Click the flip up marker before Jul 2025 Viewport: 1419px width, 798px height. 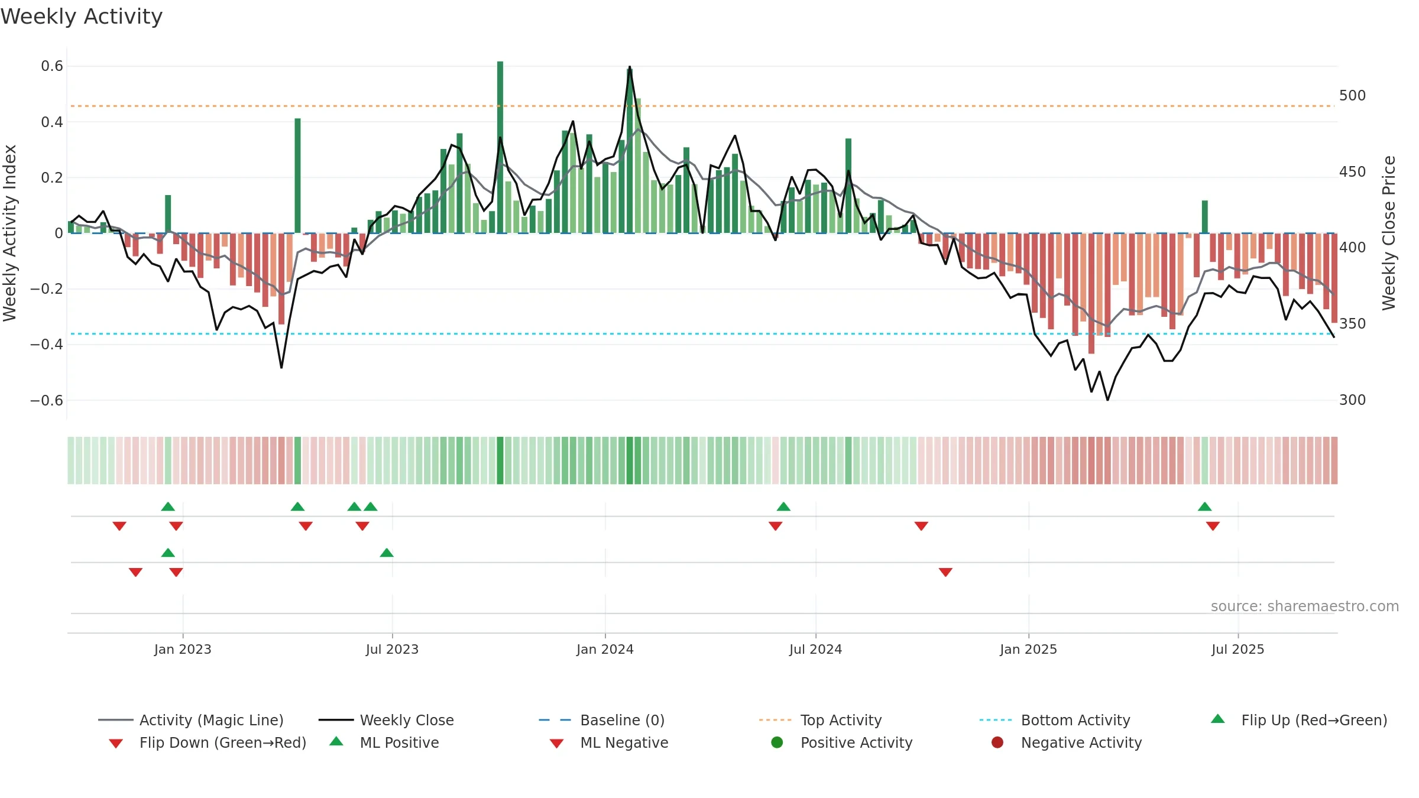coord(1205,507)
